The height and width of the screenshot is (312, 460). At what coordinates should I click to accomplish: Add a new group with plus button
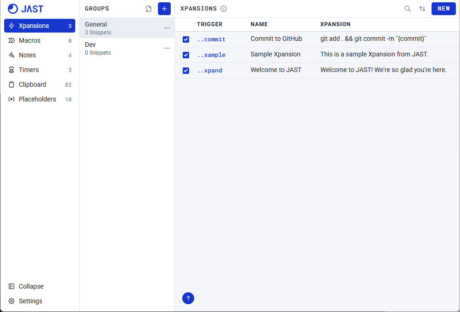pyautogui.click(x=164, y=9)
